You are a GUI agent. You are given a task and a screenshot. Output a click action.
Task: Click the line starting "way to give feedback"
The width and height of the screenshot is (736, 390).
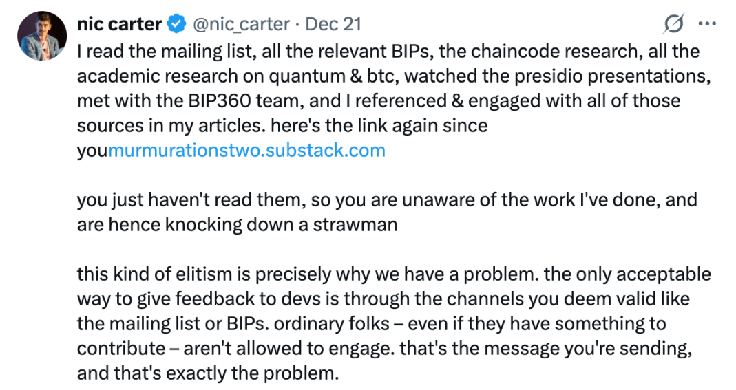[383, 299]
